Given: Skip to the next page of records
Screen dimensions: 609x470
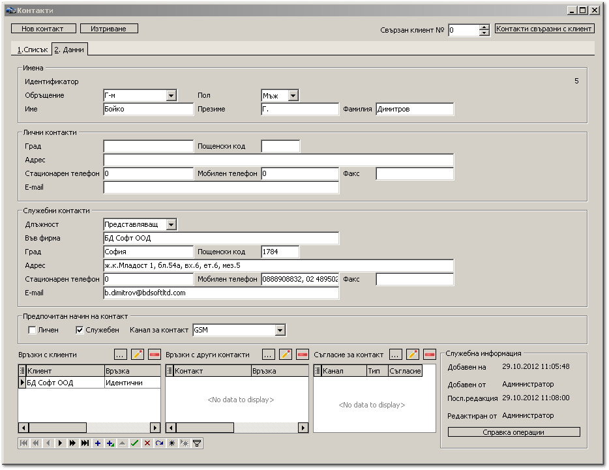Looking at the screenshot, I should point(72,443).
